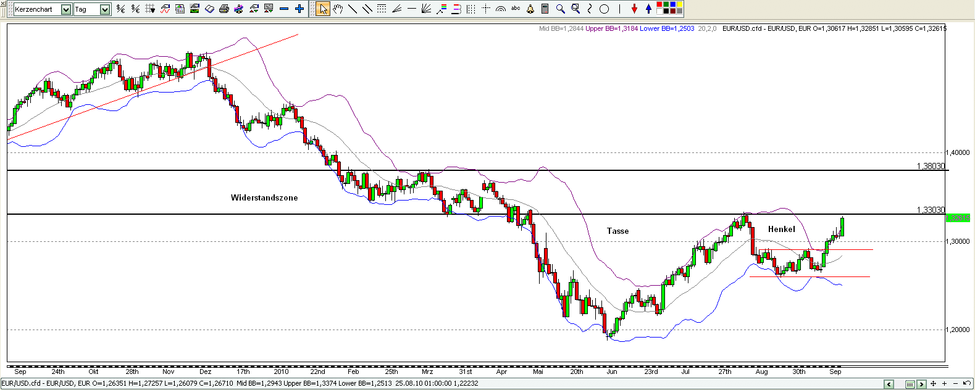Screen dimensions: 975x390
Task: Click the blue minus zoom-out button
Action: (284, 9)
